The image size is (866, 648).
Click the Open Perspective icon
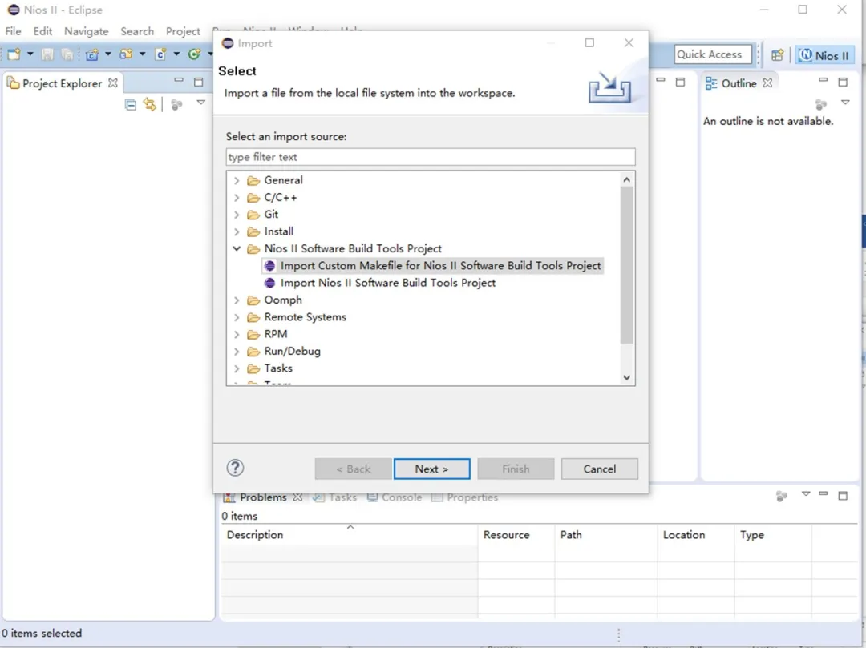point(777,55)
